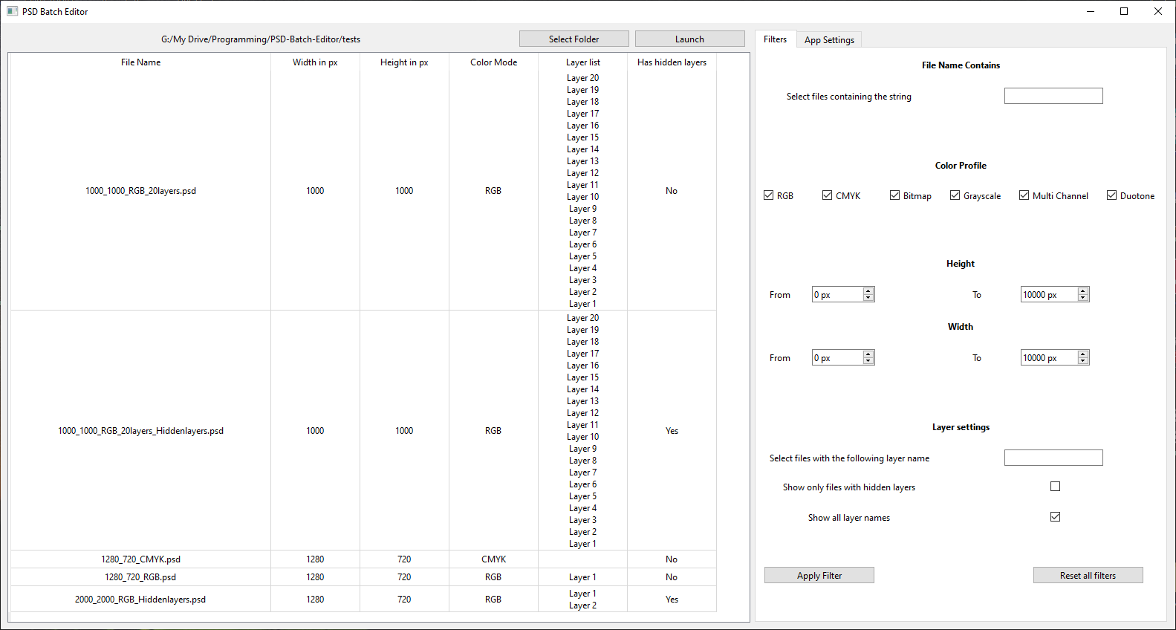Click Yes hidden layers cell for 2000_2000_RGB_Hiddenlayers.psd

[x=672, y=600]
